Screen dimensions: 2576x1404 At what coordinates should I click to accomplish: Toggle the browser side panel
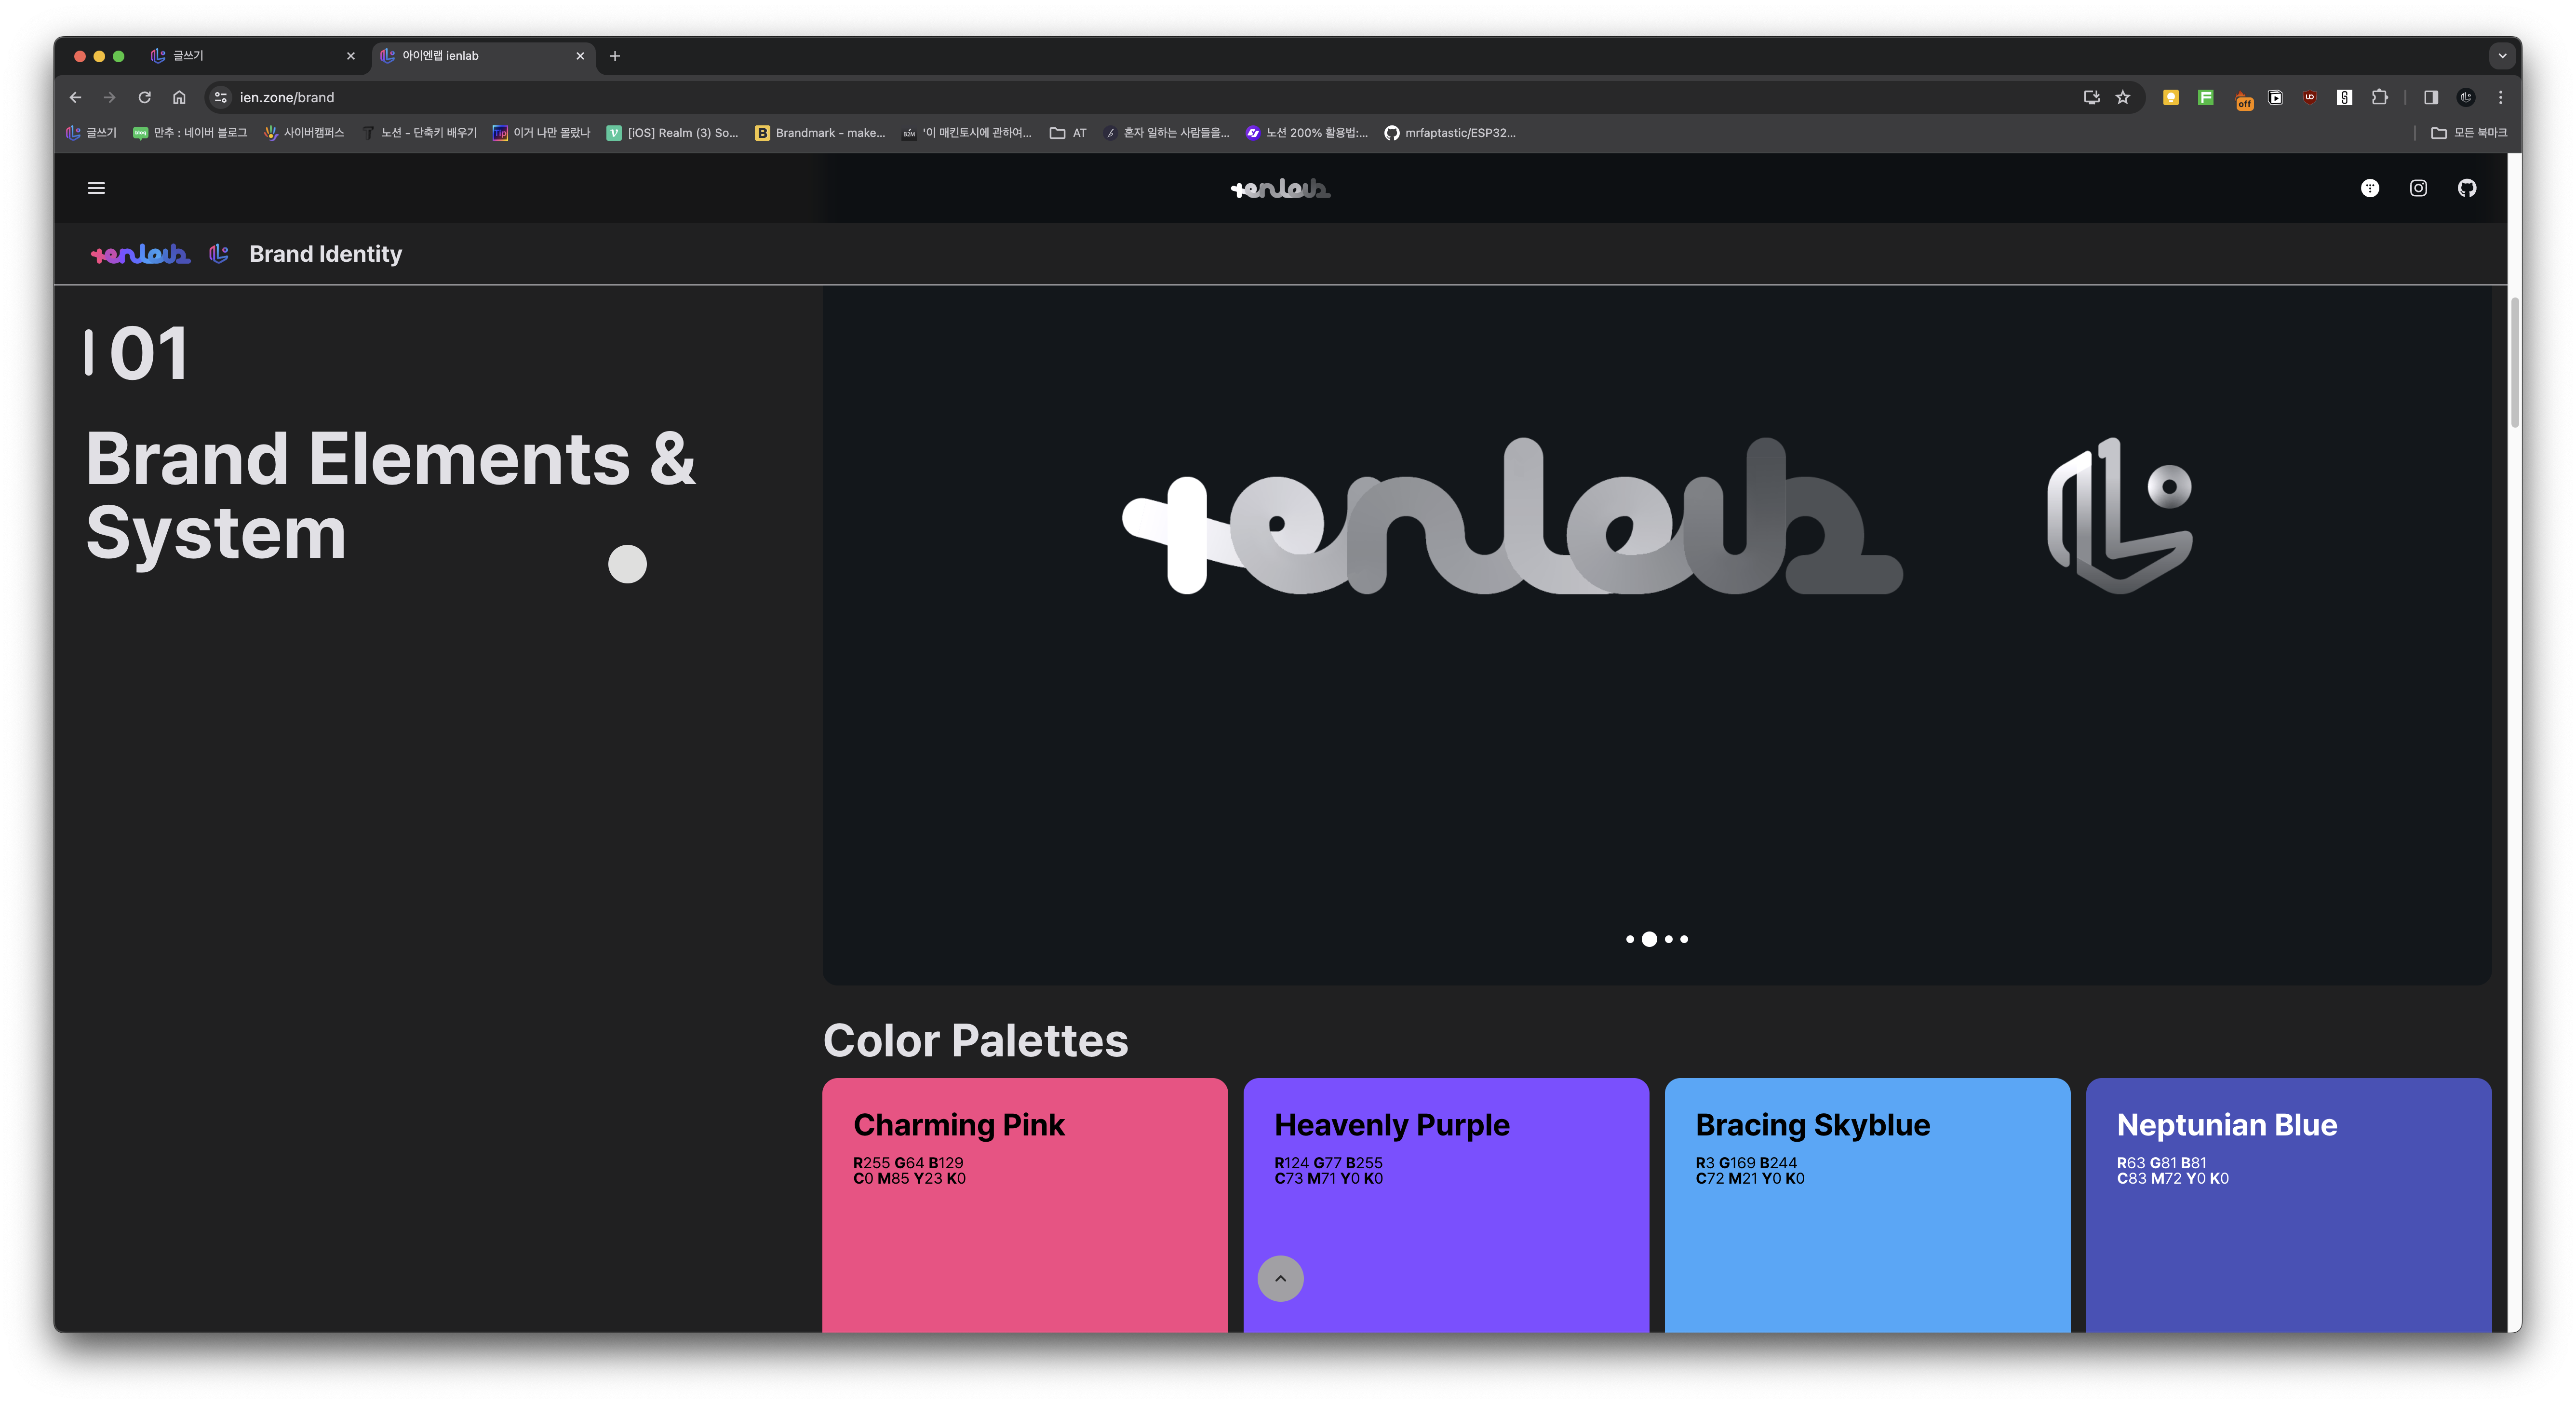[x=2431, y=97]
